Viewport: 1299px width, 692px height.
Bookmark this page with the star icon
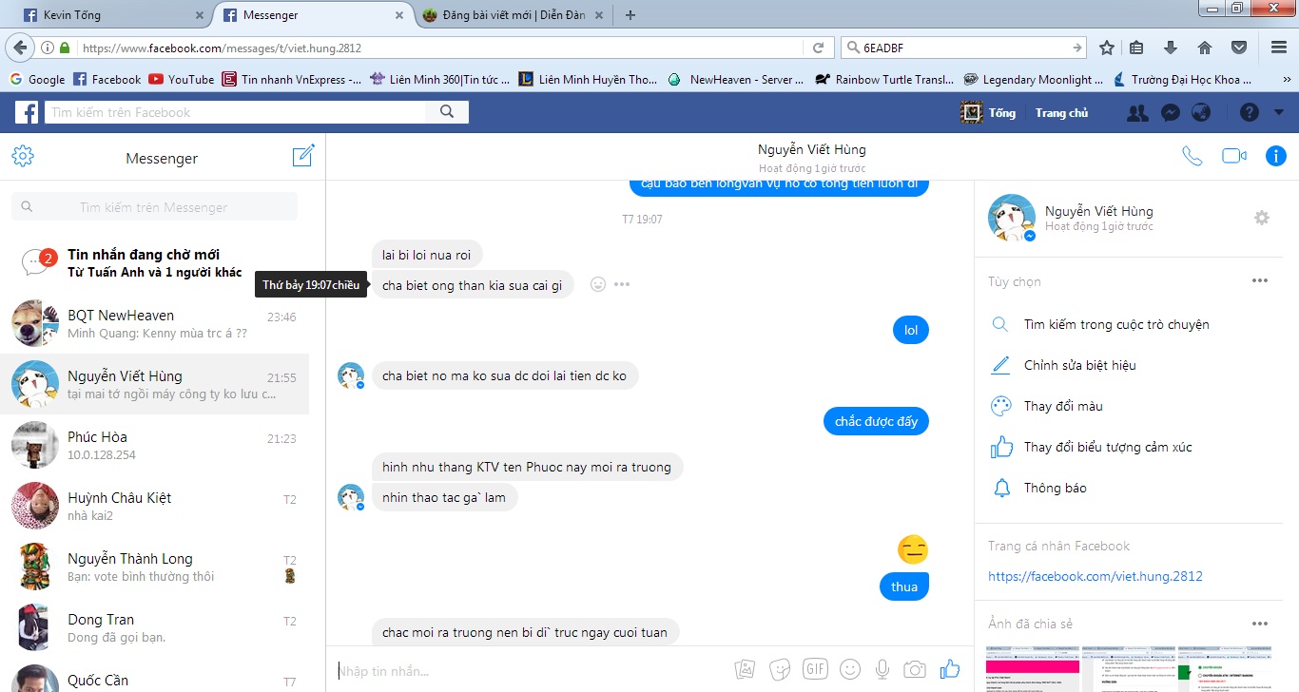point(1106,48)
